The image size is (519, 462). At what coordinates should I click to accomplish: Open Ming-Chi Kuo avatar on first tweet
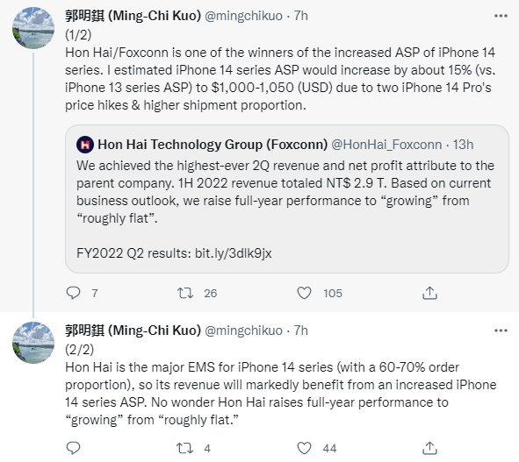[33, 28]
